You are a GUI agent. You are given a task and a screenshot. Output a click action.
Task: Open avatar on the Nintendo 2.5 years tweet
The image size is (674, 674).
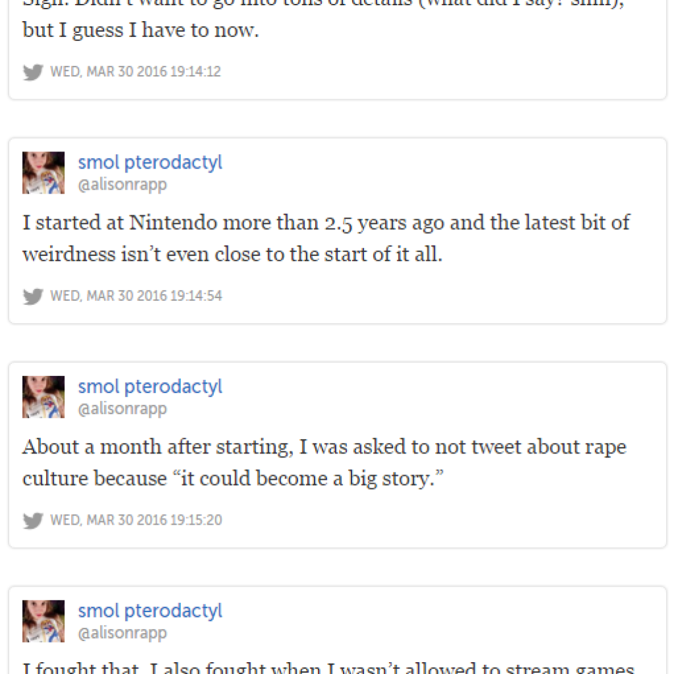pos(43,172)
